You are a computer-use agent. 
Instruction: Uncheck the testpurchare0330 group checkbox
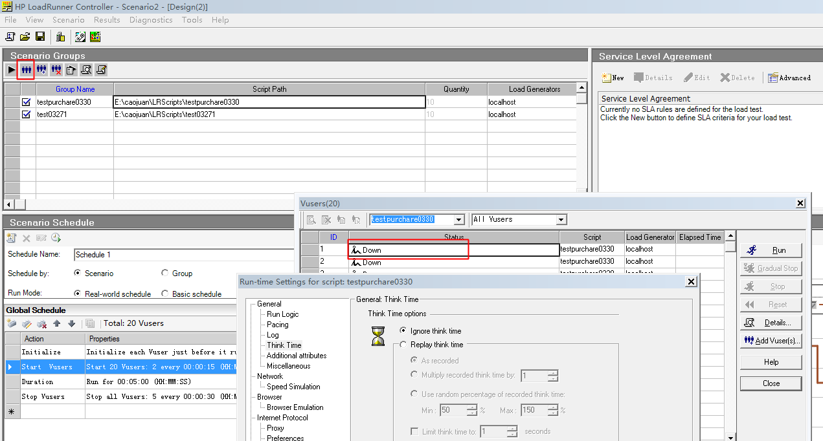point(27,102)
